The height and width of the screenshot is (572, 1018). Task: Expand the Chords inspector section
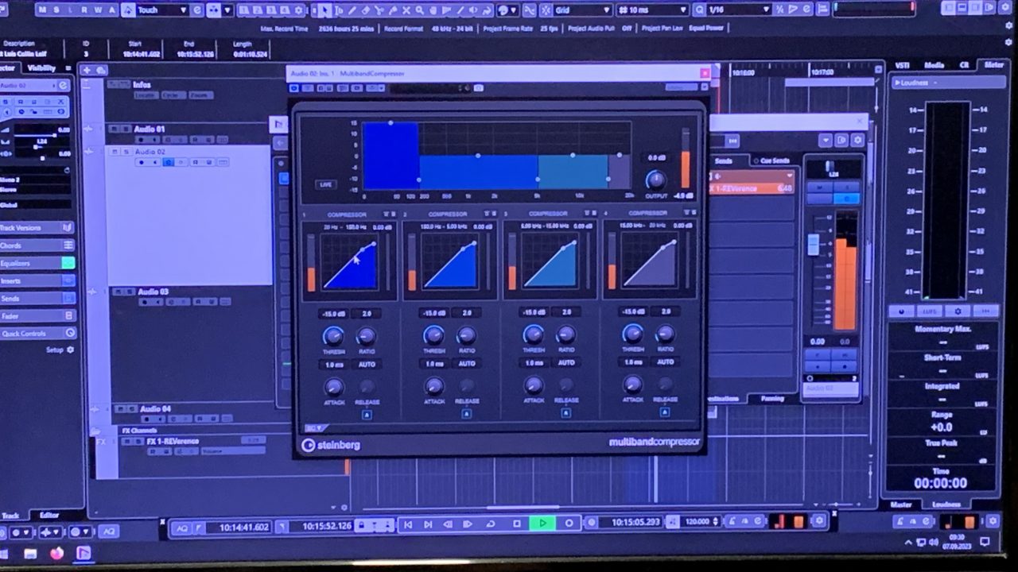point(37,245)
